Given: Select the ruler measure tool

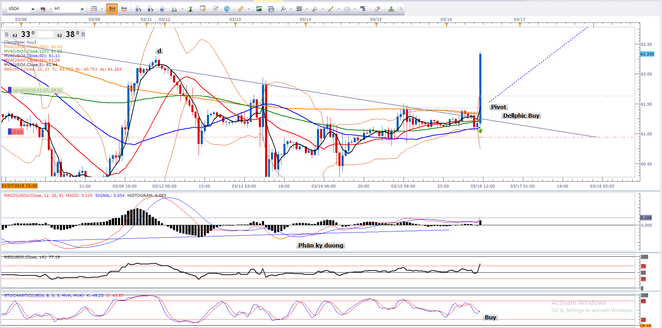Looking at the screenshot, I should point(241,9).
